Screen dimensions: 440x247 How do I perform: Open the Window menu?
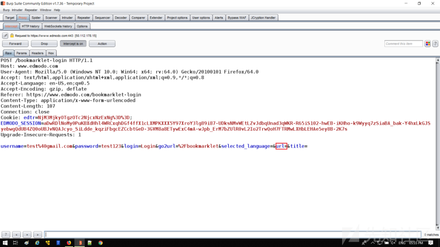pyautogui.click(x=46, y=10)
